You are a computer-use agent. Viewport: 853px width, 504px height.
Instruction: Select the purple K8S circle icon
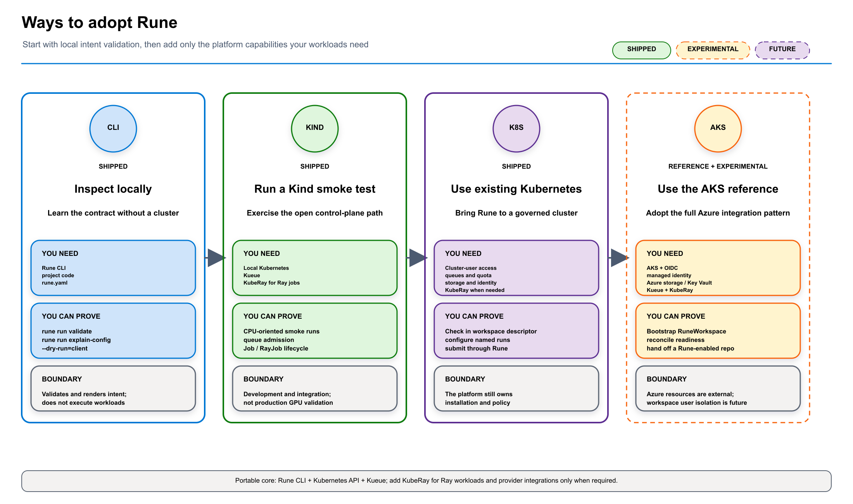[x=516, y=128]
